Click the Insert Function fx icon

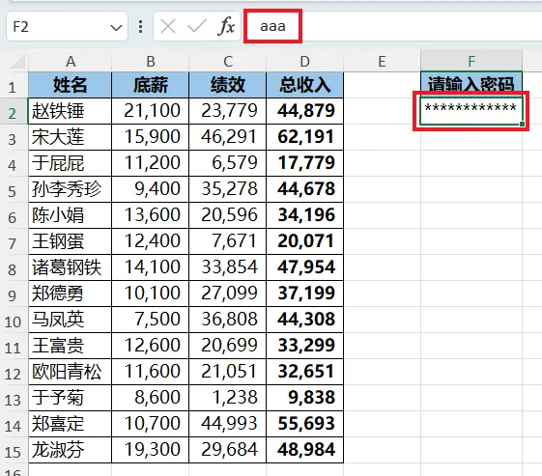tap(226, 26)
